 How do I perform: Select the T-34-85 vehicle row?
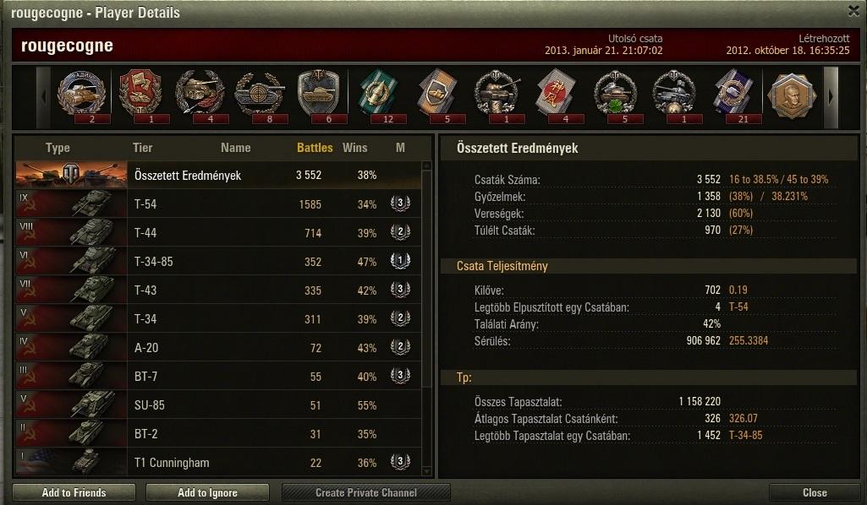click(x=218, y=262)
